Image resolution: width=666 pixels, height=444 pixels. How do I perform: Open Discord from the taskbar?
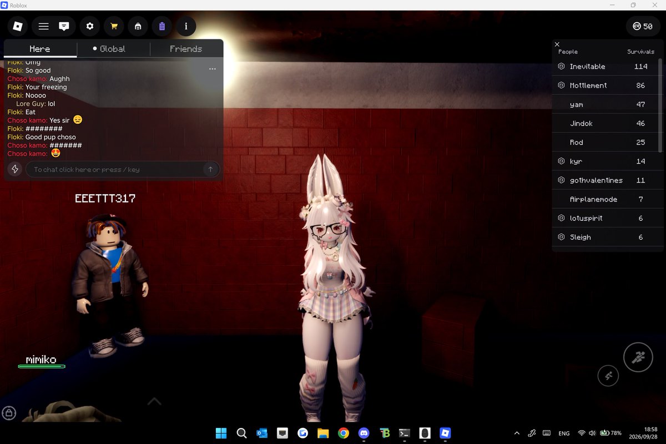364,433
